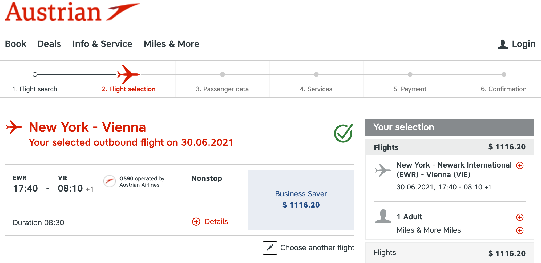Click the adult passenger silhouette icon
This screenshot has width=541, height=263.
click(383, 216)
